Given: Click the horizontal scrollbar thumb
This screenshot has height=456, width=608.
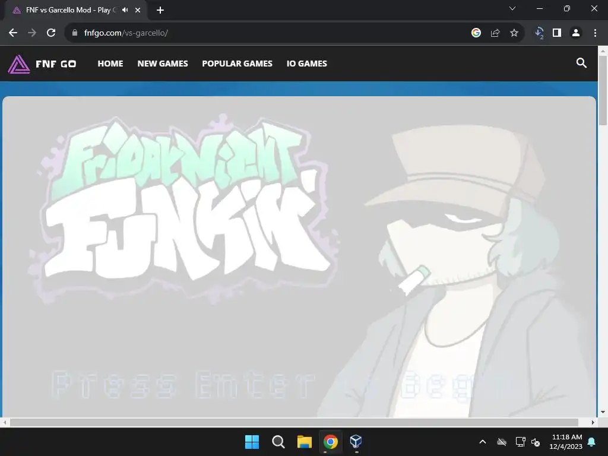Looking at the screenshot, I should 294,422.
